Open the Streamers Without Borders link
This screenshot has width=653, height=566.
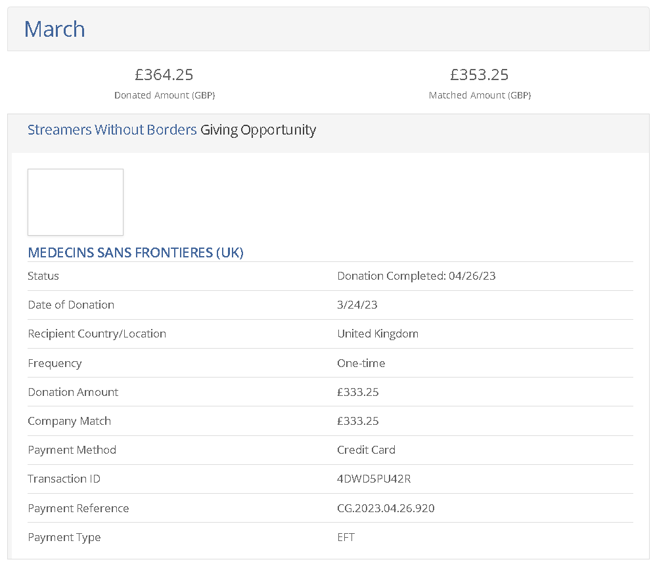click(x=112, y=130)
